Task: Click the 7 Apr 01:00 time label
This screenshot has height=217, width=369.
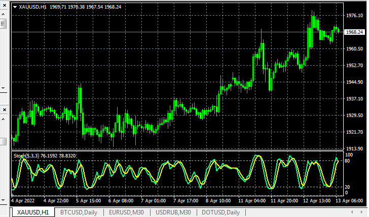Action: click(x=154, y=201)
